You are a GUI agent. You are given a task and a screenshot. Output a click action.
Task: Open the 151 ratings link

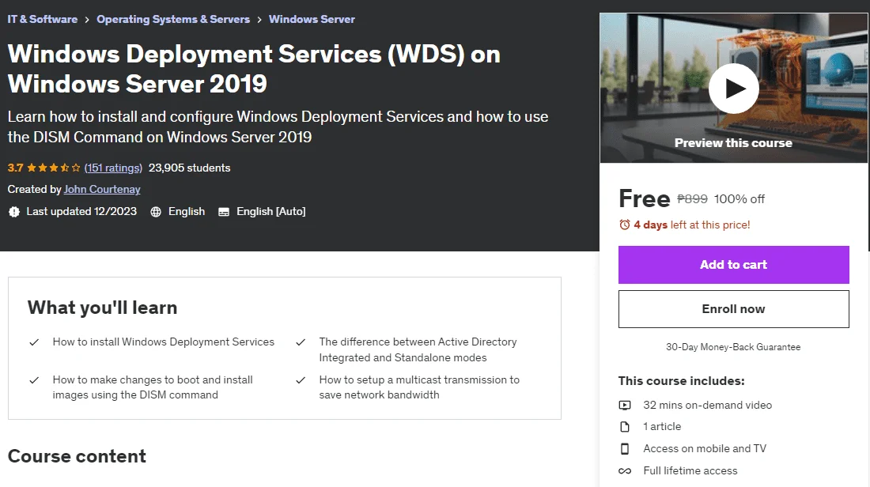(x=113, y=168)
